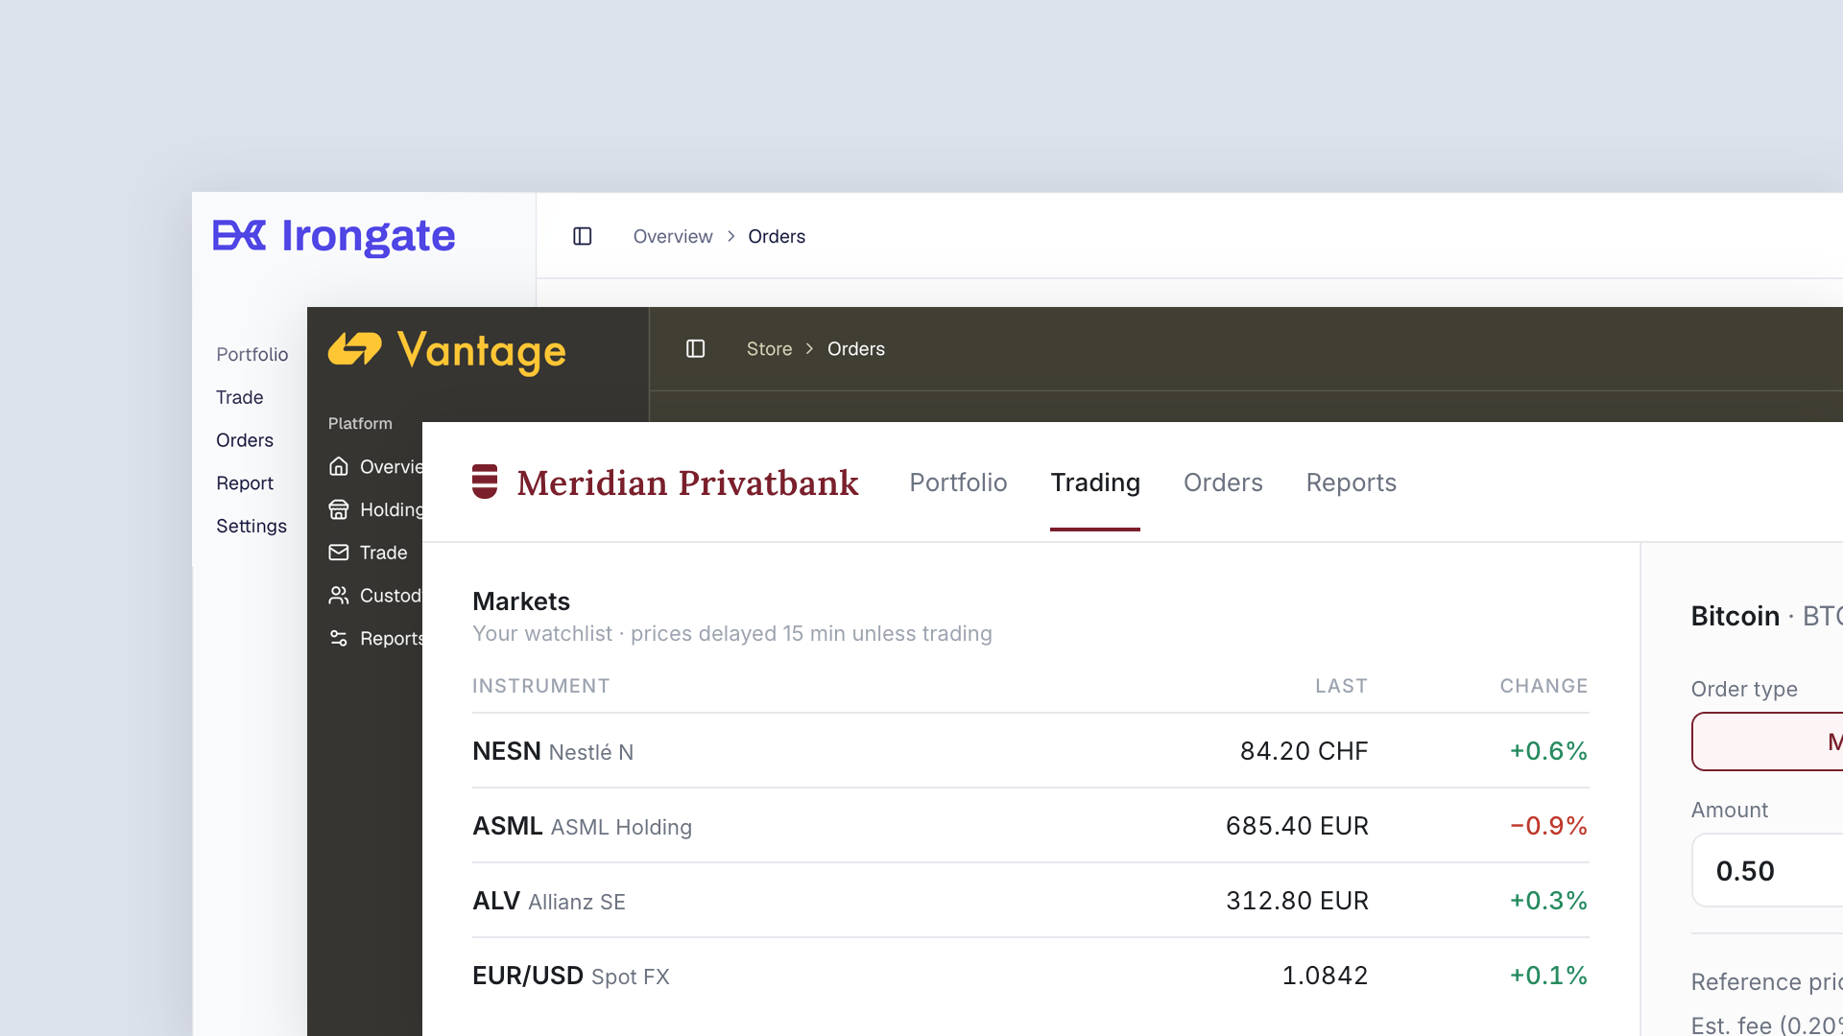The height and width of the screenshot is (1036, 1843).
Task: Click the Holdings store icon in Vantage sidebar
Action: 339,509
